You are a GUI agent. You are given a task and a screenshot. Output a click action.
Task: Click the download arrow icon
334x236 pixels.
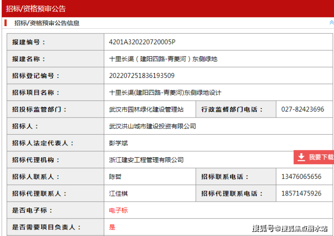pyautogui.click(x=301, y=157)
